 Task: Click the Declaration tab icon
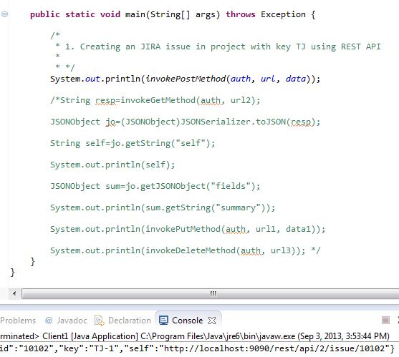pos(100,321)
